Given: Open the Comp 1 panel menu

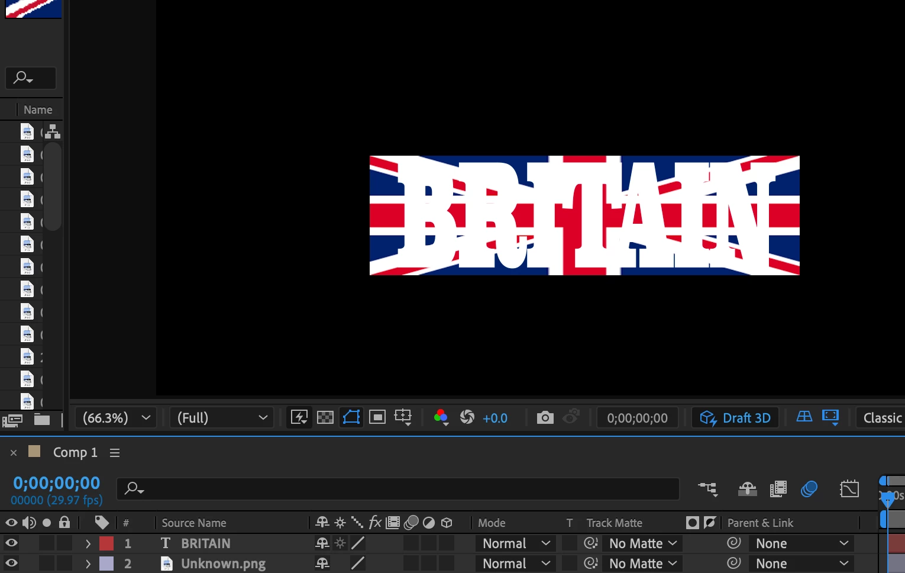Looking at the screenshot, I should 115,453.
